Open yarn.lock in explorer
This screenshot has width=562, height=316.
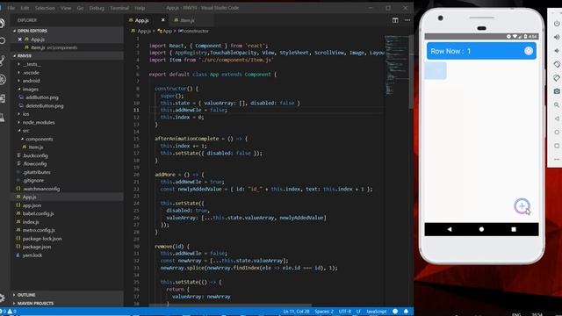pos(32,255)
